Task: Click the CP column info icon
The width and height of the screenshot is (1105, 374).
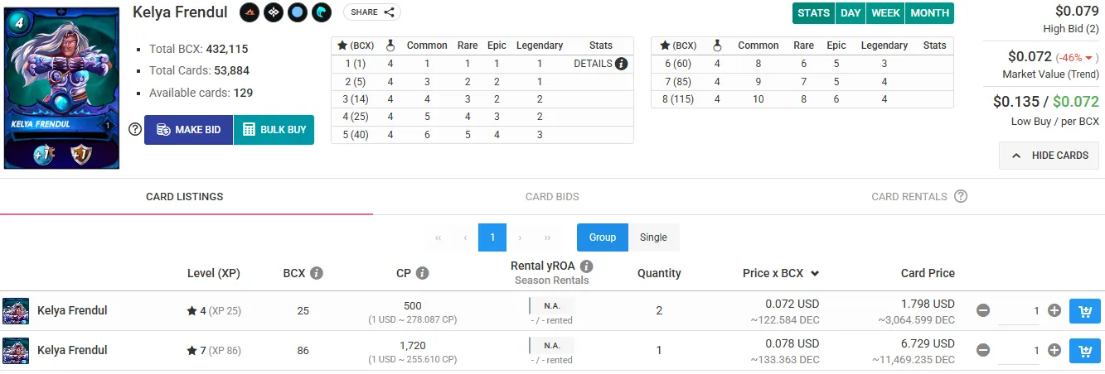Action: point(422,273)
